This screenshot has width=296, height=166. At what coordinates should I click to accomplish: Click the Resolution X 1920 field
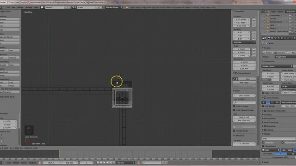270,74
